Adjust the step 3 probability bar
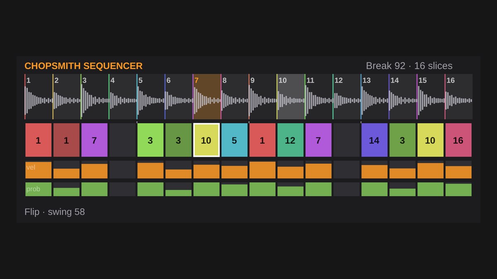The height and width of the screenshot is (279, 497). [94, 189]
